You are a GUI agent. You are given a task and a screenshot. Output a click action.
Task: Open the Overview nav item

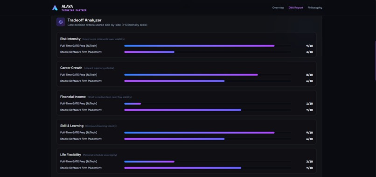(x=278, y=7)
